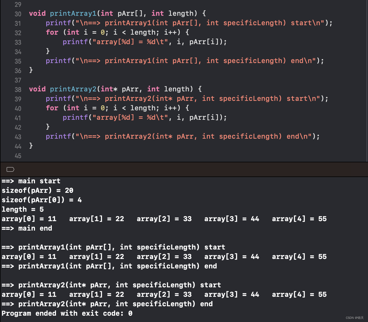Click line number 32 in the gutter
Image resolution: width=368 pixels, height=322 pixels.
pos(18,33)
